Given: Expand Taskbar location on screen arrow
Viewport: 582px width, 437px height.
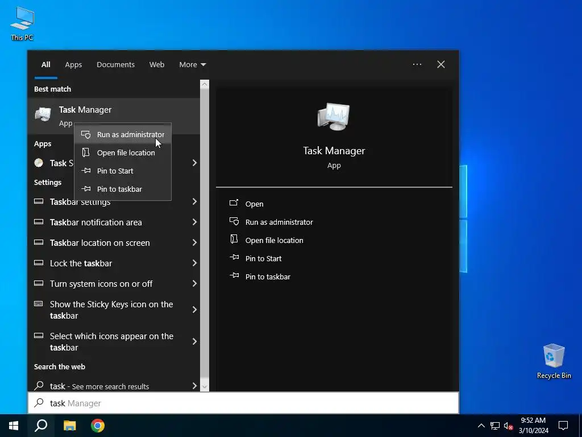Looking at the screenshot, I should click(x=194, y=242).
